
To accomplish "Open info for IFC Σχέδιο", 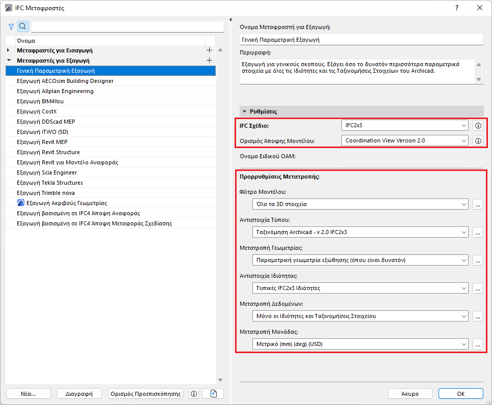I will point(478,126).
